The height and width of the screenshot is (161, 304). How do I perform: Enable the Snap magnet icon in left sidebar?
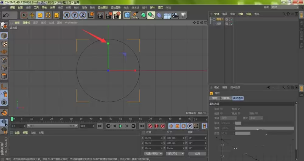[4, 112]
